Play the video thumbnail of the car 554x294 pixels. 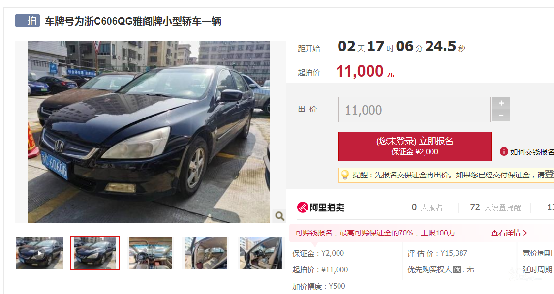click(39, 253)
